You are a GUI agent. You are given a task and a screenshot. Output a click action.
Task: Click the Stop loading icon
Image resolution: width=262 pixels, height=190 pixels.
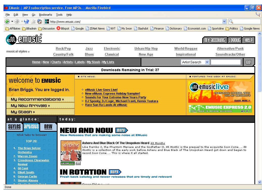coord(33,21)
